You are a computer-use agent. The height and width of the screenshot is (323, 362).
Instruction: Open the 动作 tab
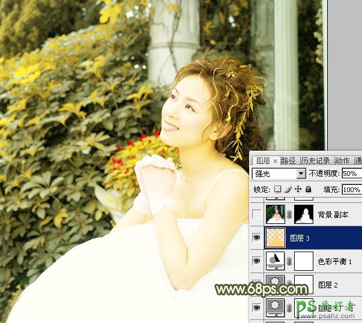343,160
